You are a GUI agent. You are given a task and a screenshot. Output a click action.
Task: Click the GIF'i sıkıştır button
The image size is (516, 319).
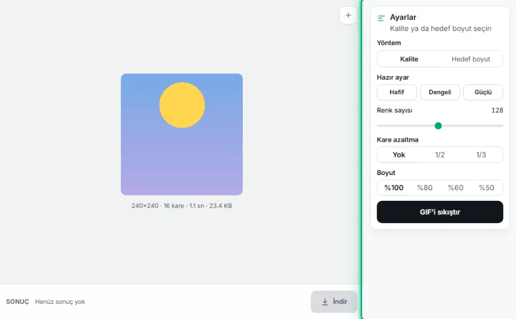point(440,212)
